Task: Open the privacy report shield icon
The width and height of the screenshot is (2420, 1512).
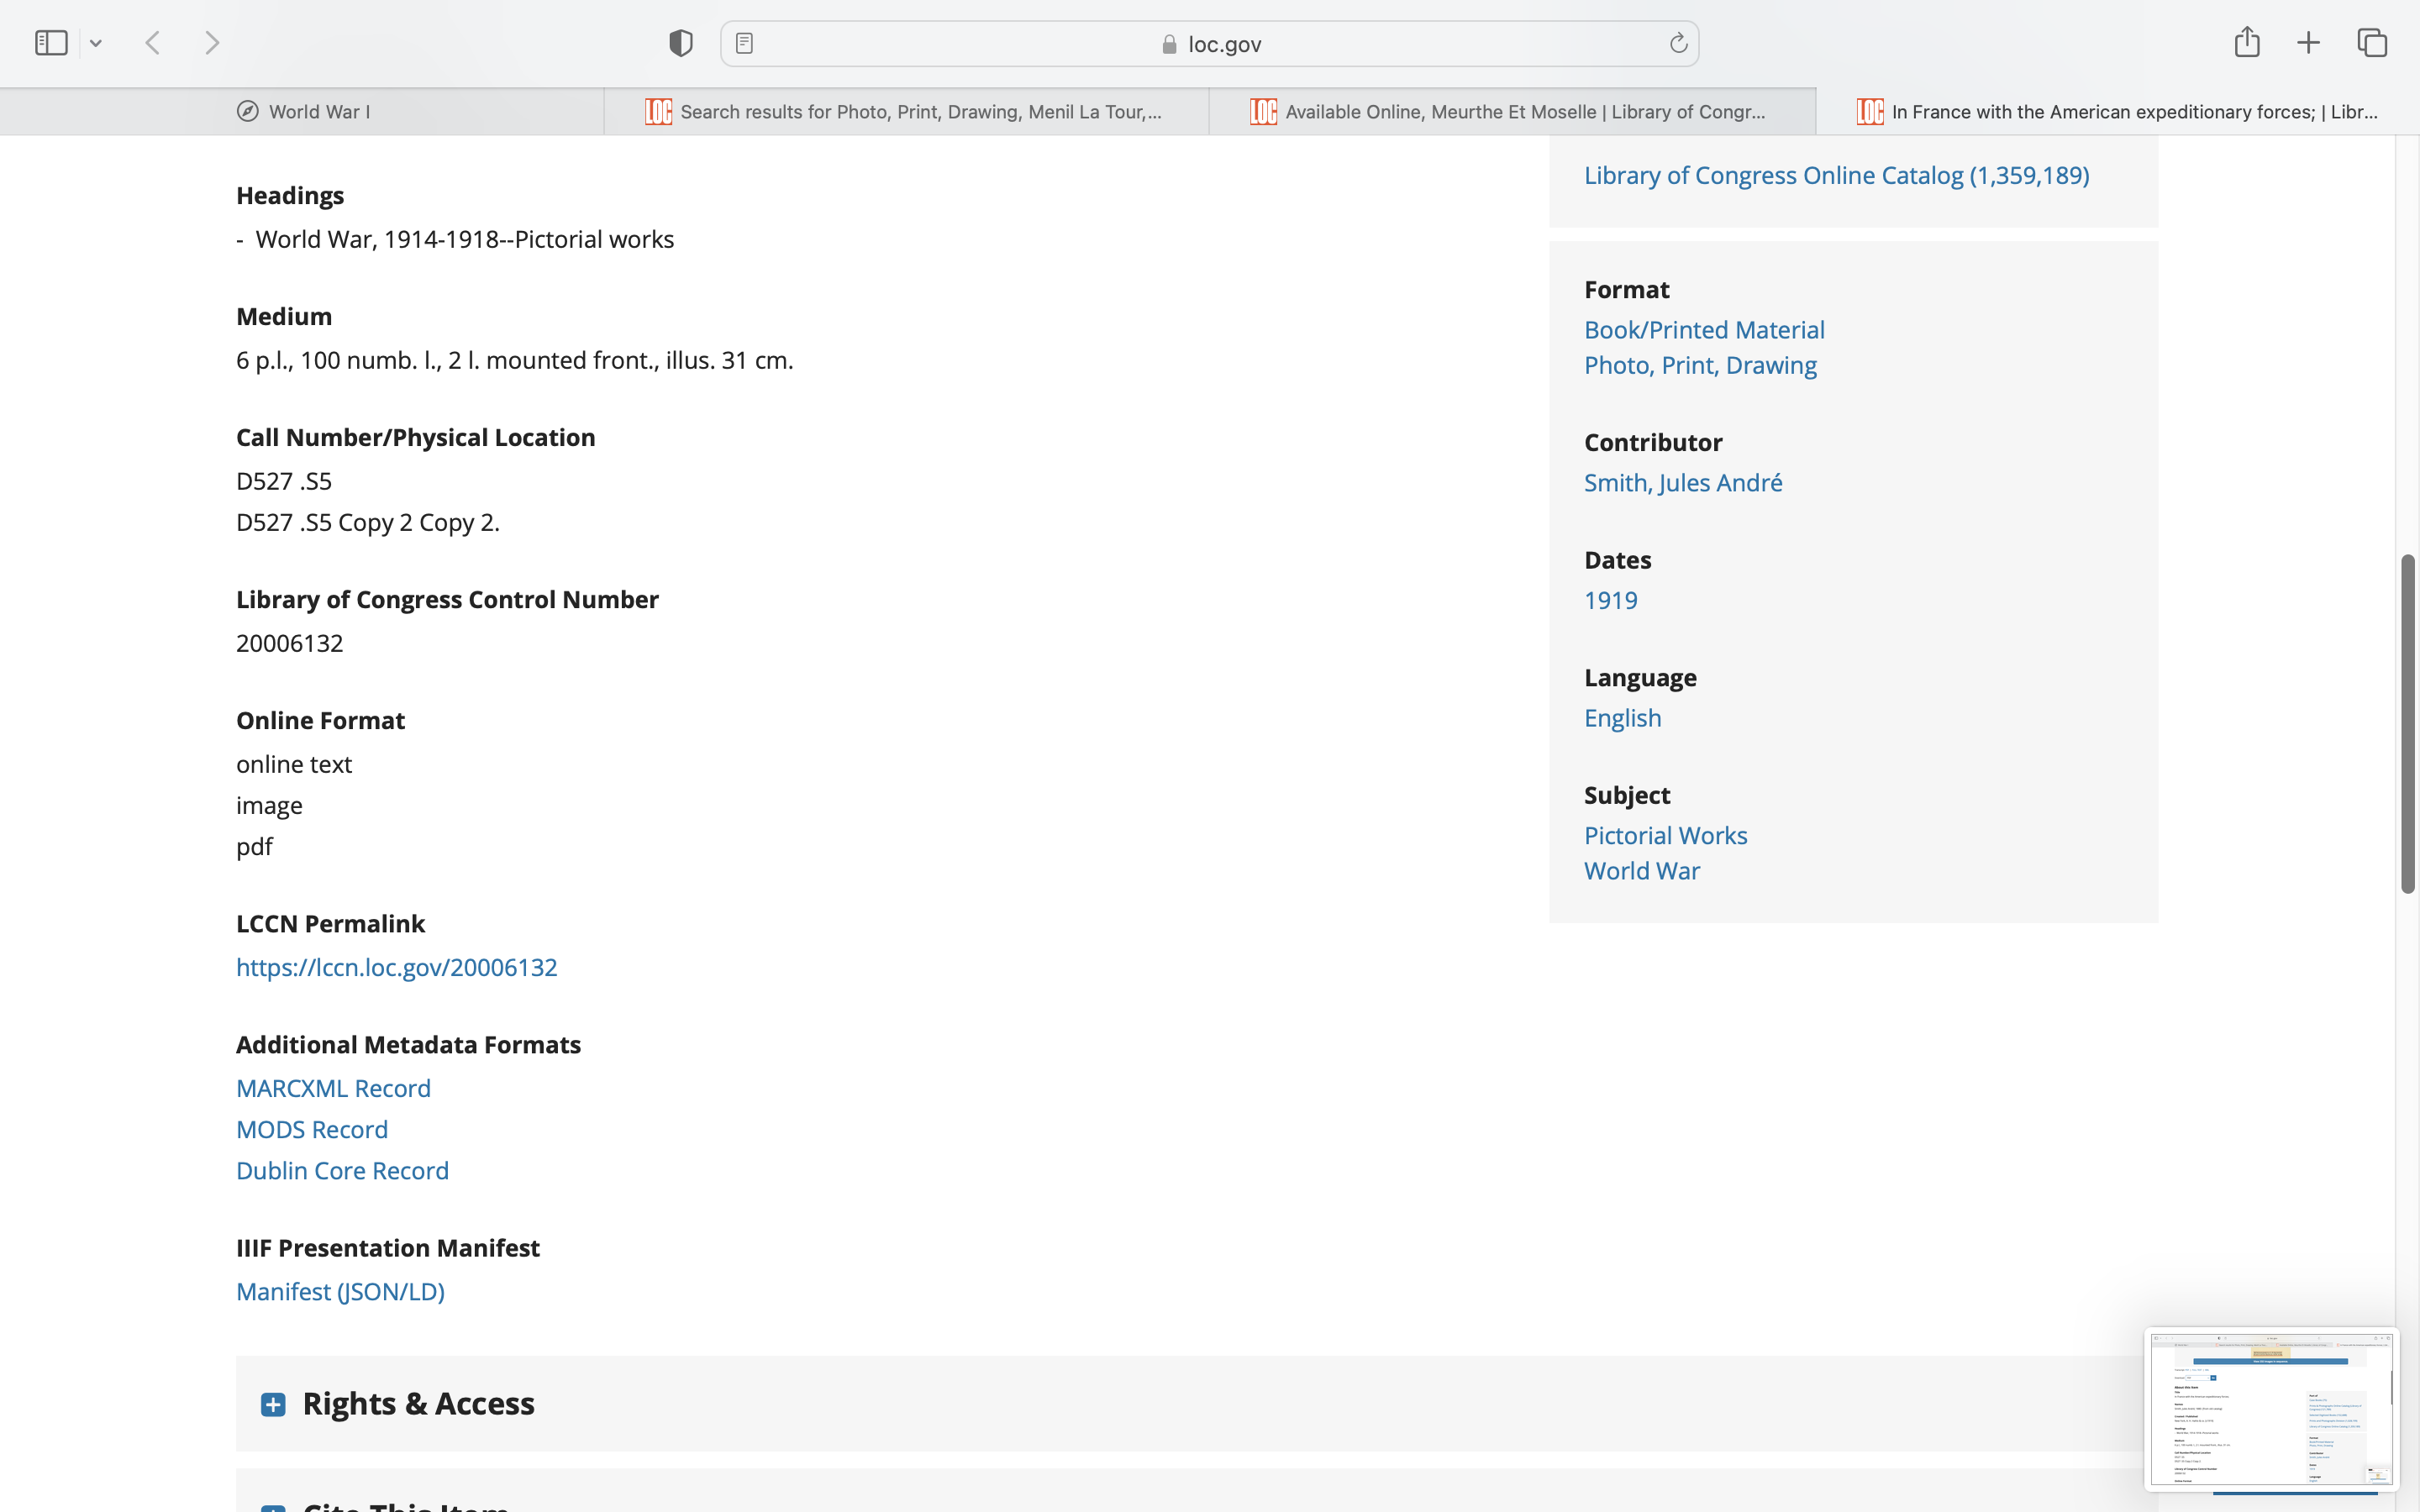Action: (x=680, y=43)
